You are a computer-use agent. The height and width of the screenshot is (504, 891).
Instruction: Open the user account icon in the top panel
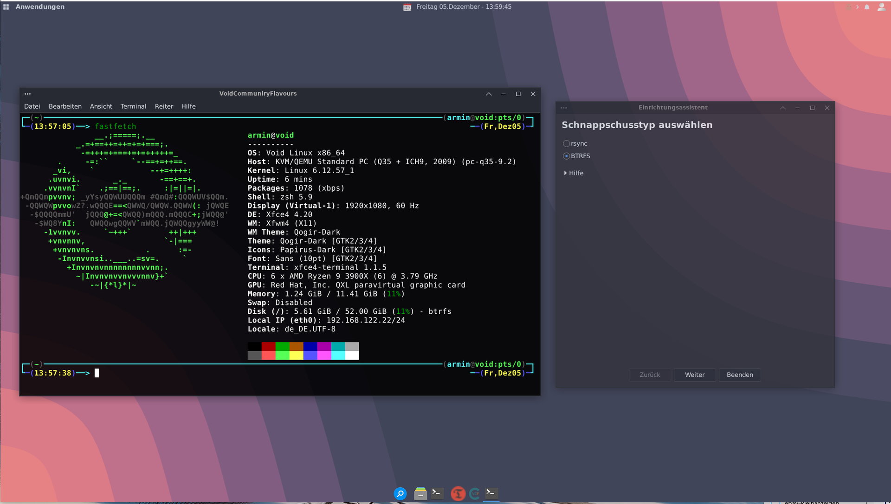coord(881,7)
